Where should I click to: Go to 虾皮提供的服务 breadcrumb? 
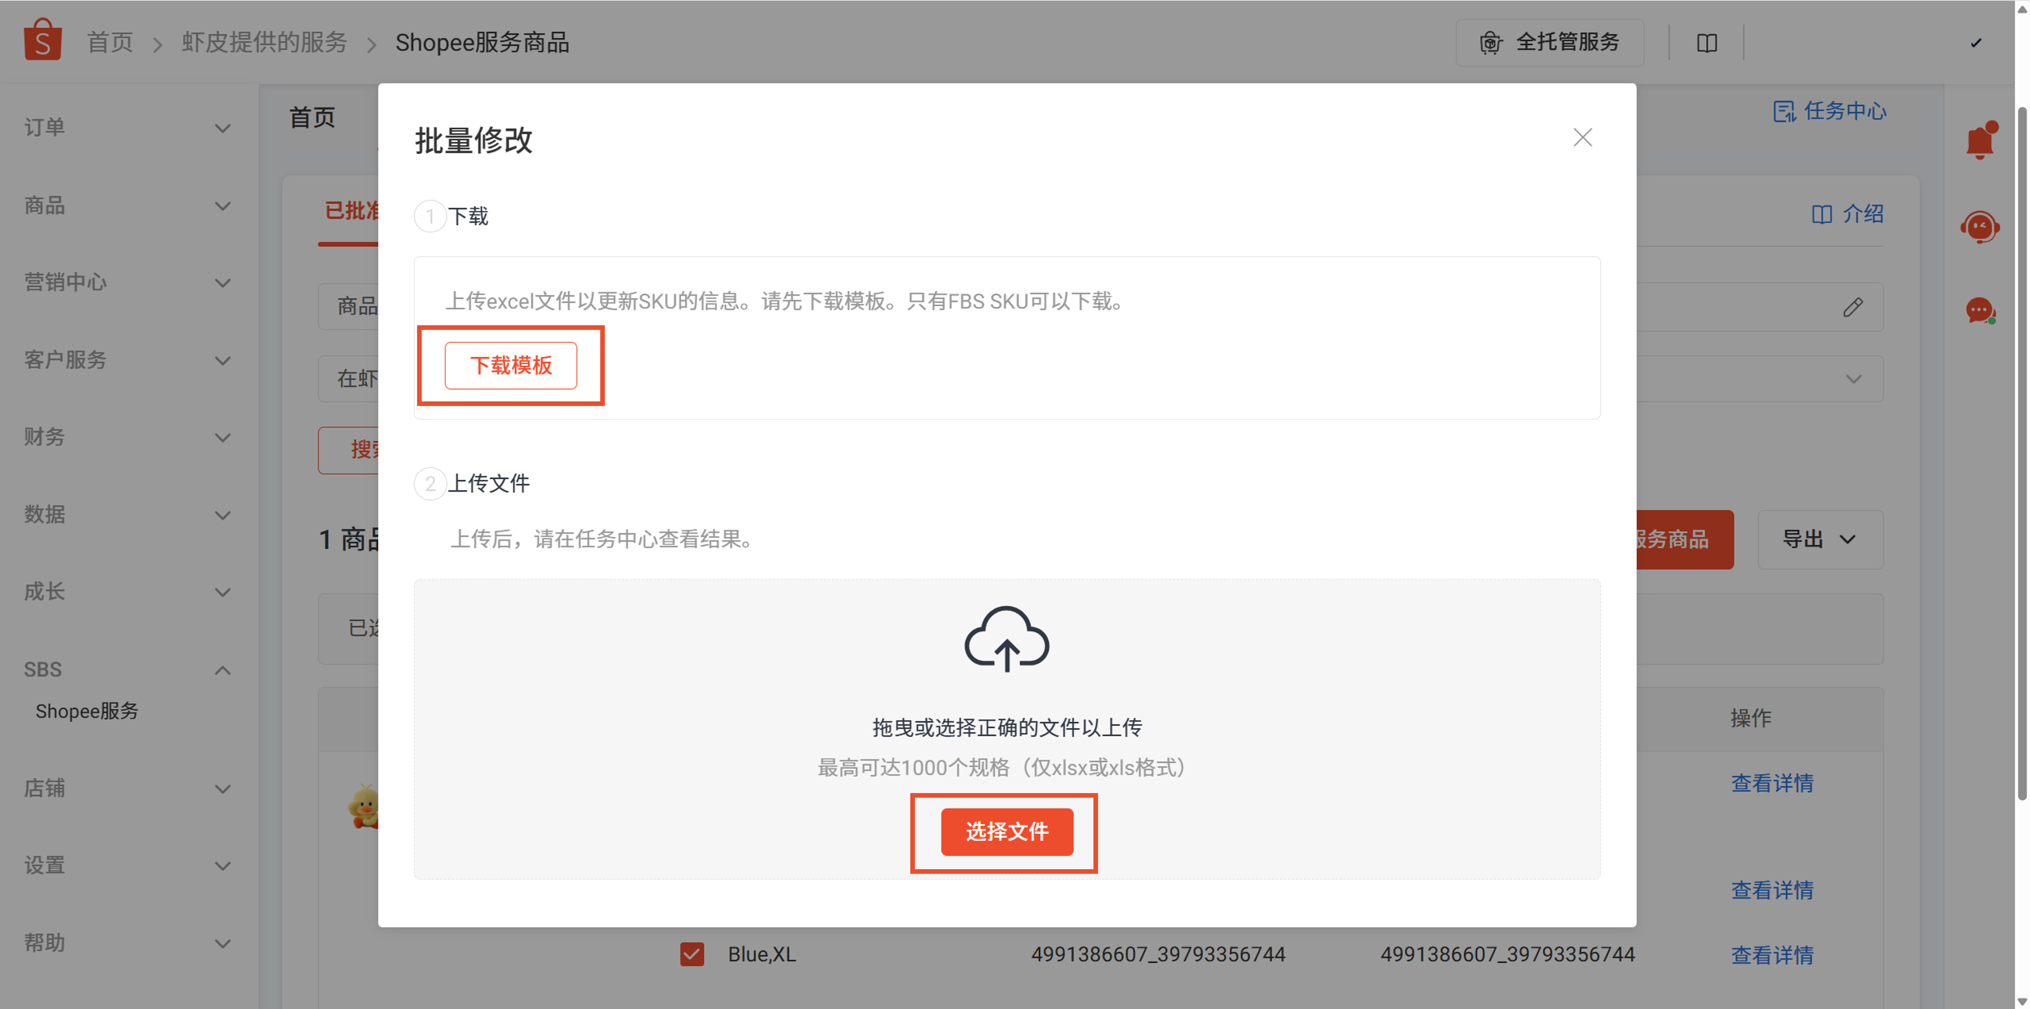click(264, 42)
